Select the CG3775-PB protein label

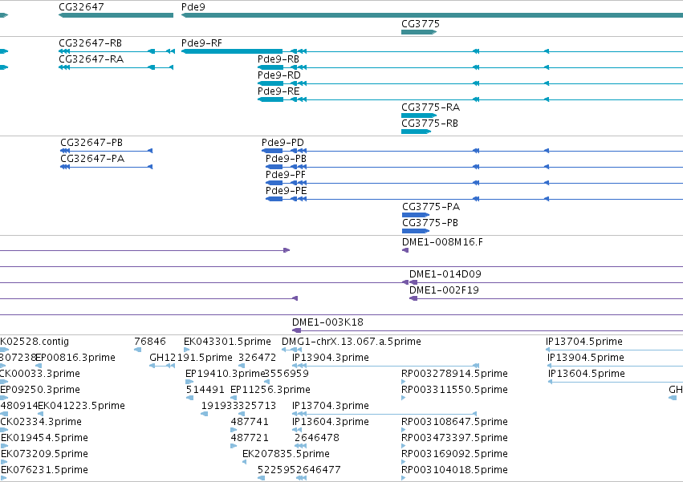pyautogui.click(x=430, y=223)
